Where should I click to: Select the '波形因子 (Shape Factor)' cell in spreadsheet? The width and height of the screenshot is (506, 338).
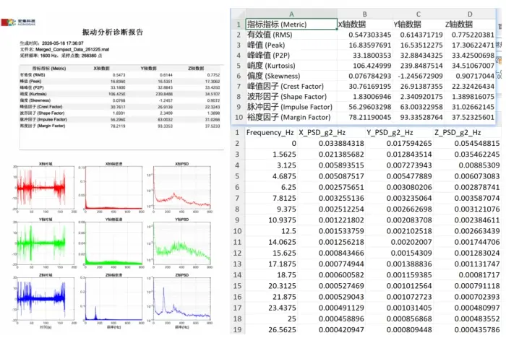[x=291, y=97]
